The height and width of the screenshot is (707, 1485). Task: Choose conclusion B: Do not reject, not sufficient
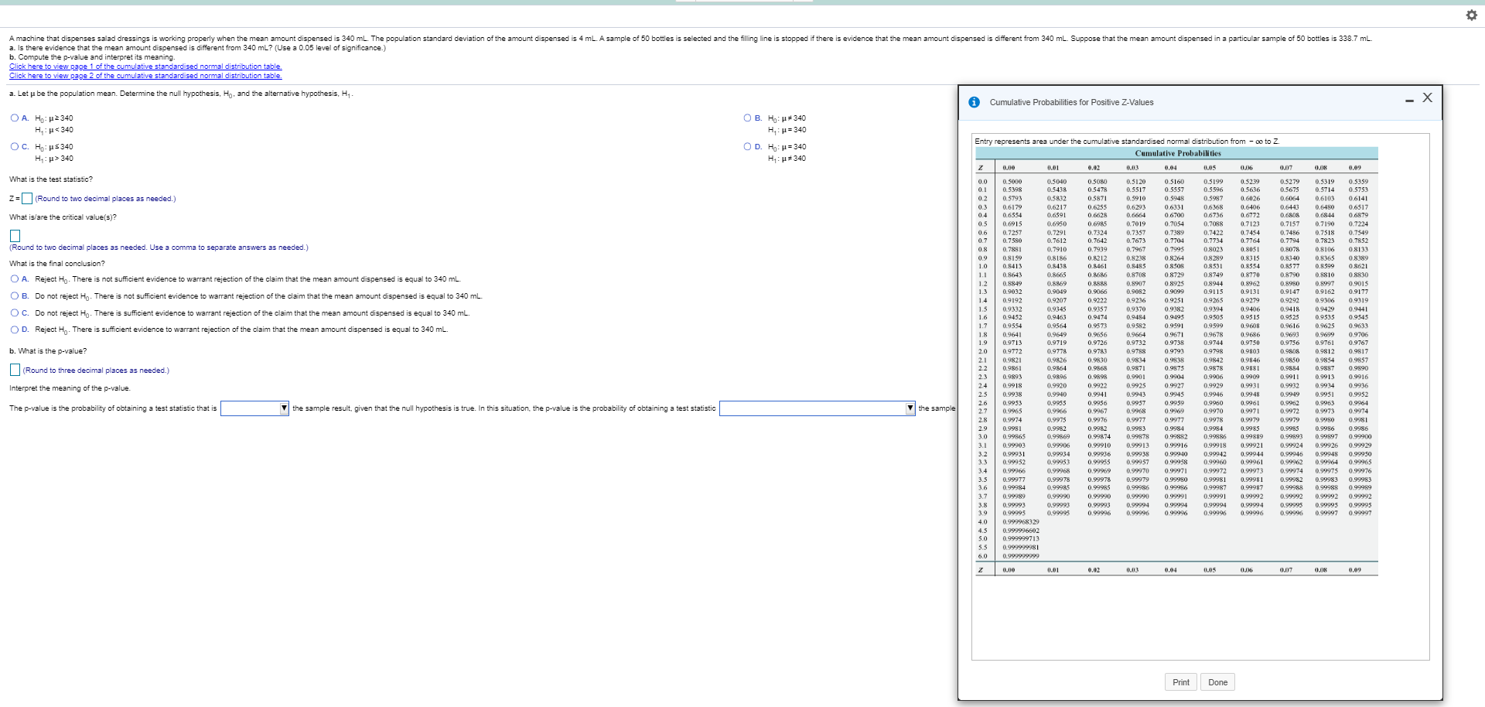15,296
